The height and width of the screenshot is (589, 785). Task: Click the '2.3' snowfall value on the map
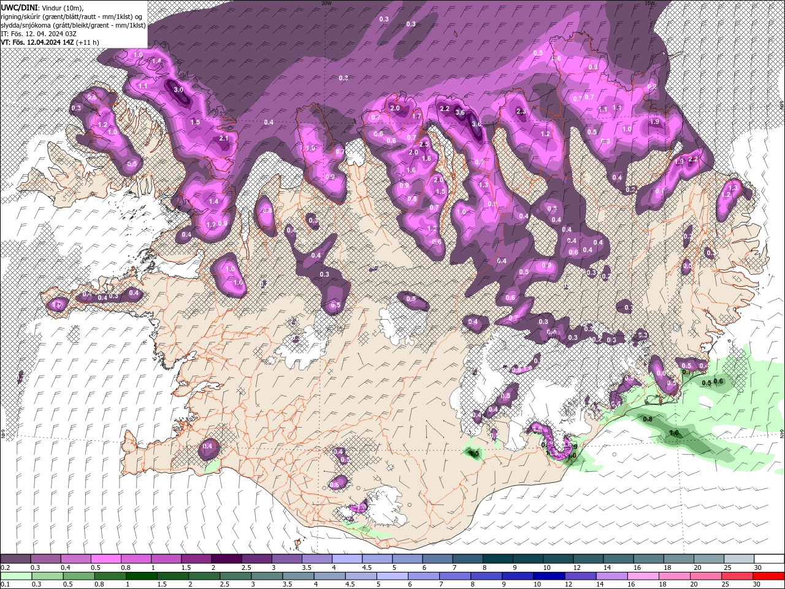pyautogui.click(x=522, y=112)
